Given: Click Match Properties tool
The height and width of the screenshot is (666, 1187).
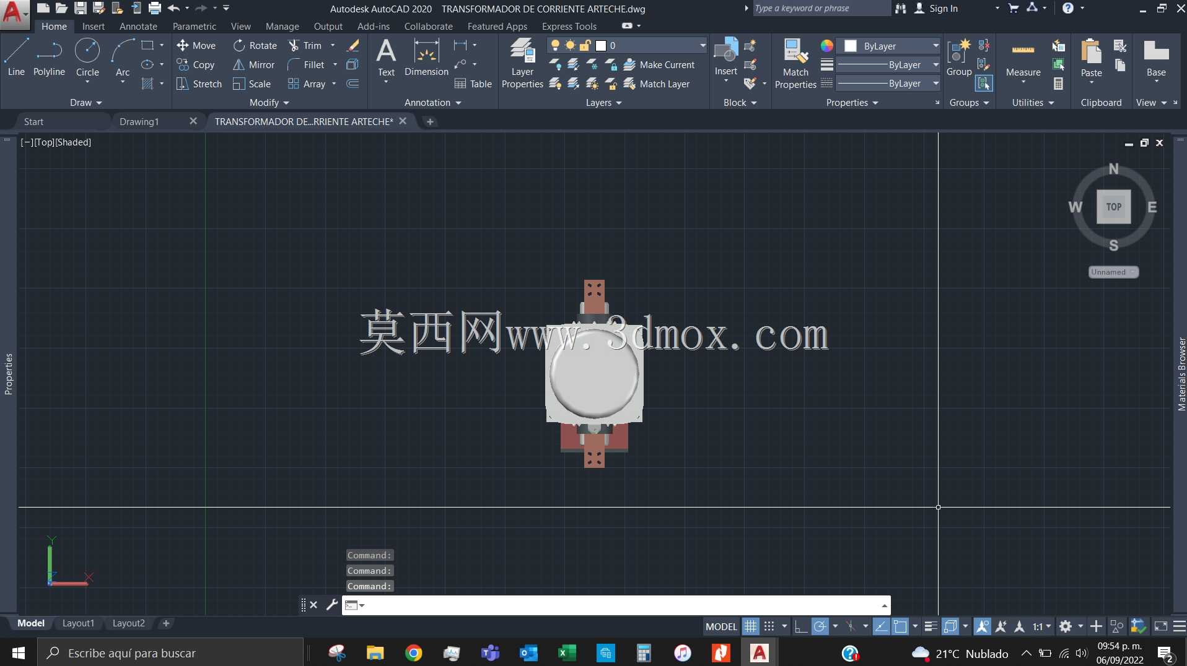Looking at the screenshot, I should (795, 63).
